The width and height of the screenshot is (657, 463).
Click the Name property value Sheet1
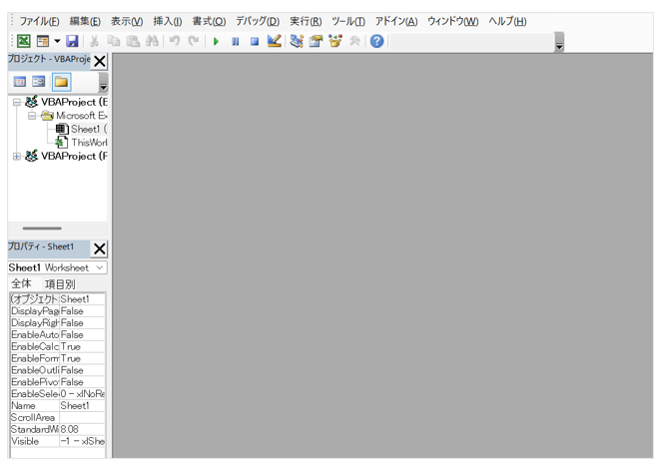(x=82, y=406)
